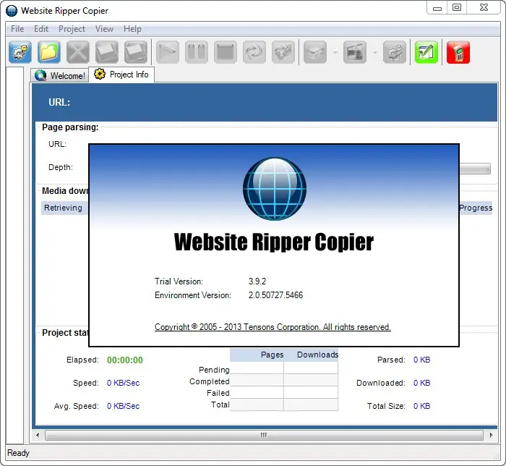Follow the Tensons Corporation copyright link

pos(273,327)
